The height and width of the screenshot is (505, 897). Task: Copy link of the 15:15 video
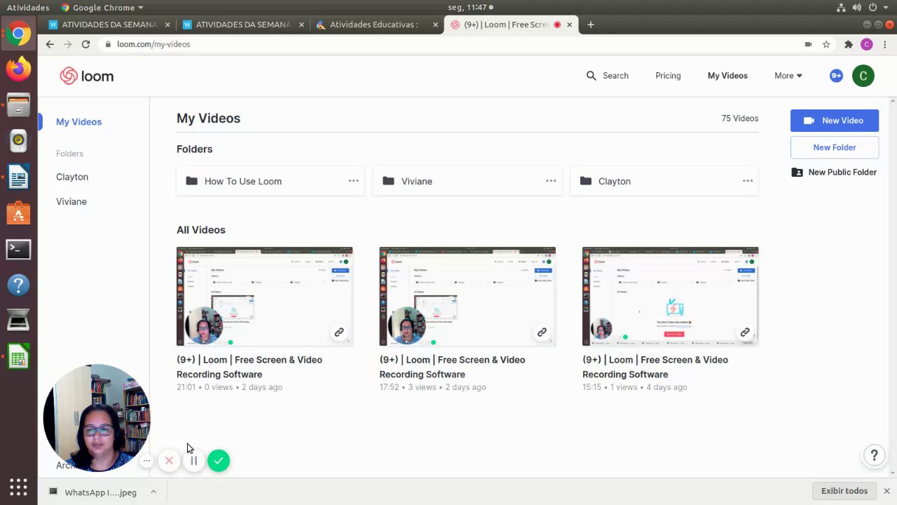coord(745,332)
